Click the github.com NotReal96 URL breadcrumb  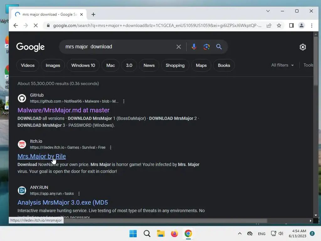[74, 101]
